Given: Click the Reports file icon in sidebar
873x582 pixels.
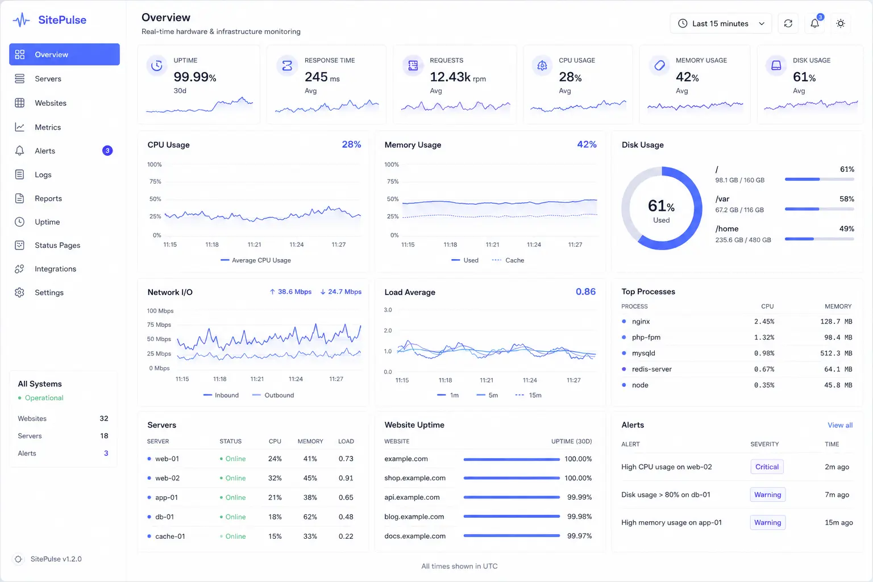Looking at the screenshot, I should (20, 198).
